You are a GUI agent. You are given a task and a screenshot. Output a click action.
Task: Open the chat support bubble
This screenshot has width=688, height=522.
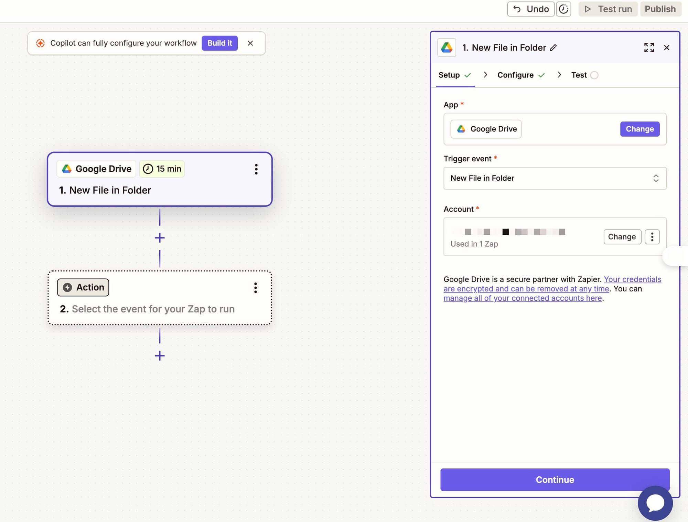(x=655, y=503)
